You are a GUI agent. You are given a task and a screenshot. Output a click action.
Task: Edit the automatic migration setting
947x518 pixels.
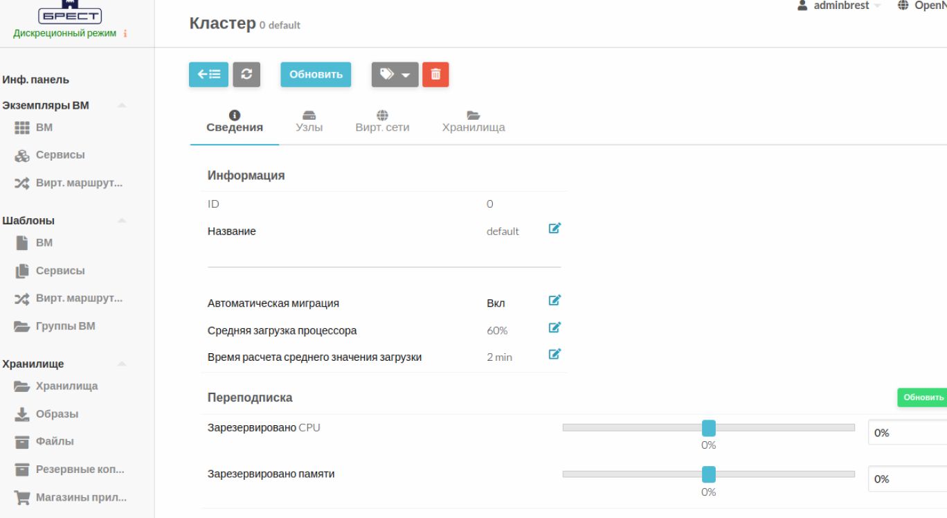point(554,301)
